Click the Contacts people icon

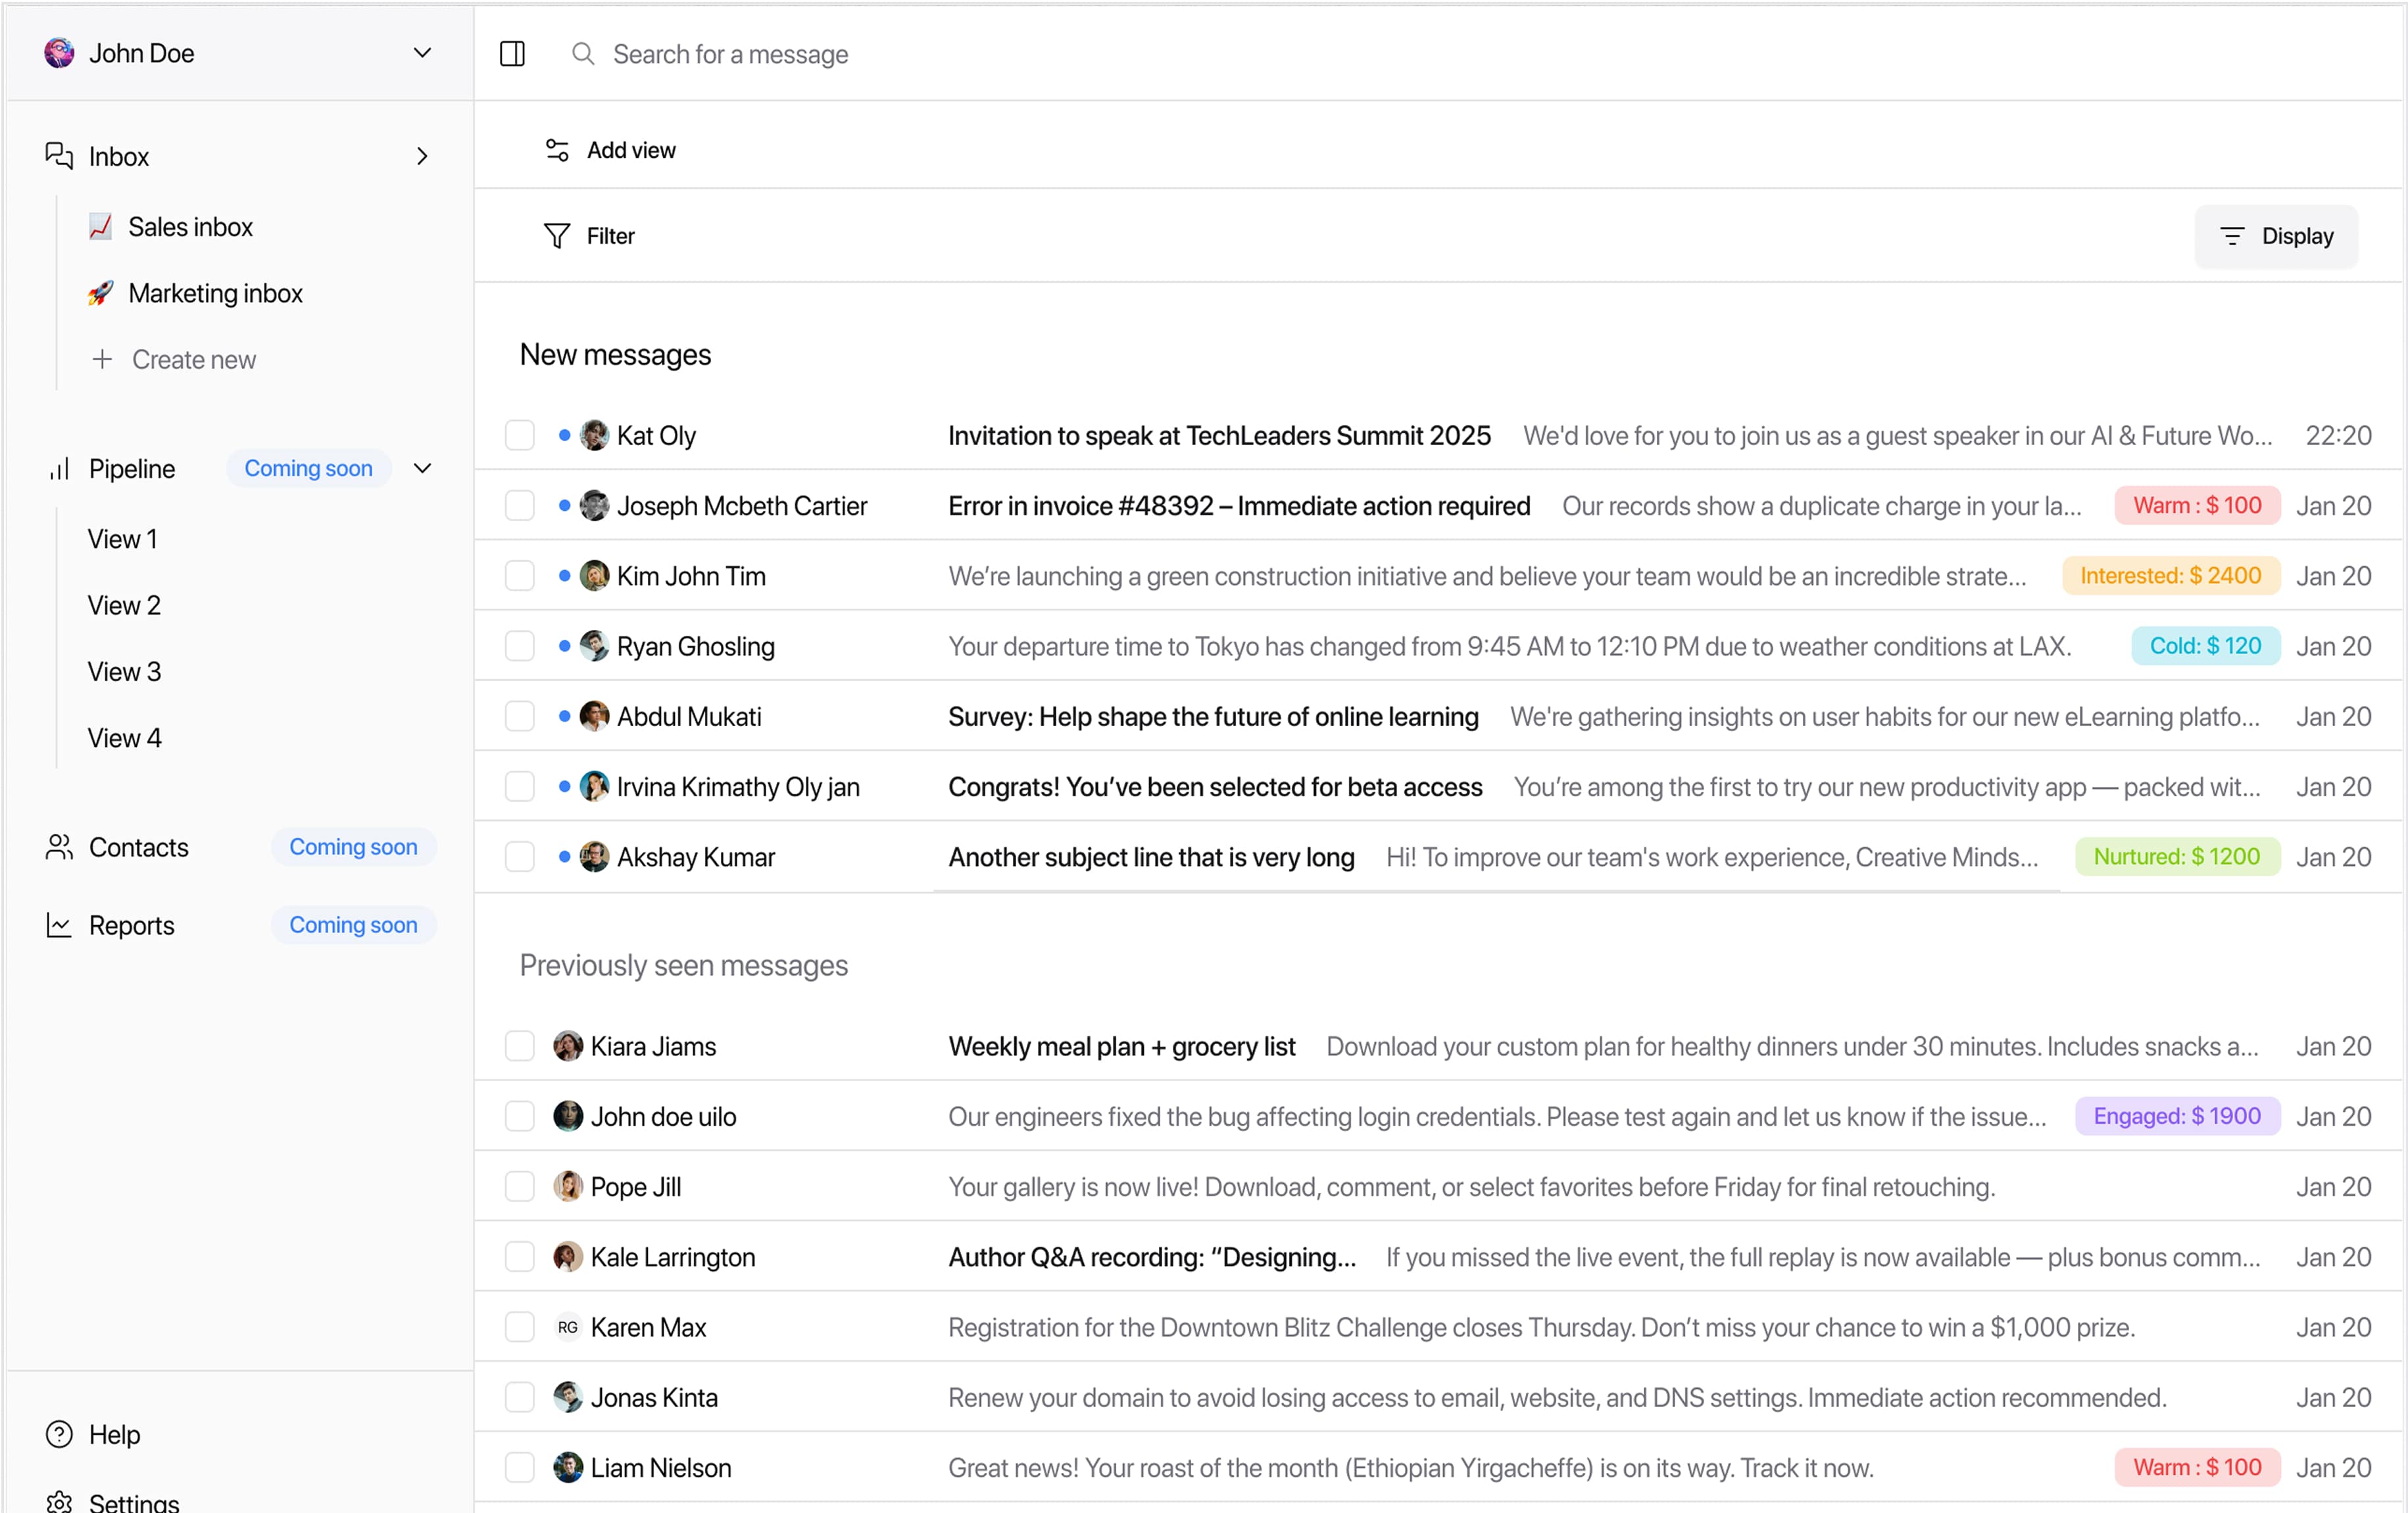59,847
